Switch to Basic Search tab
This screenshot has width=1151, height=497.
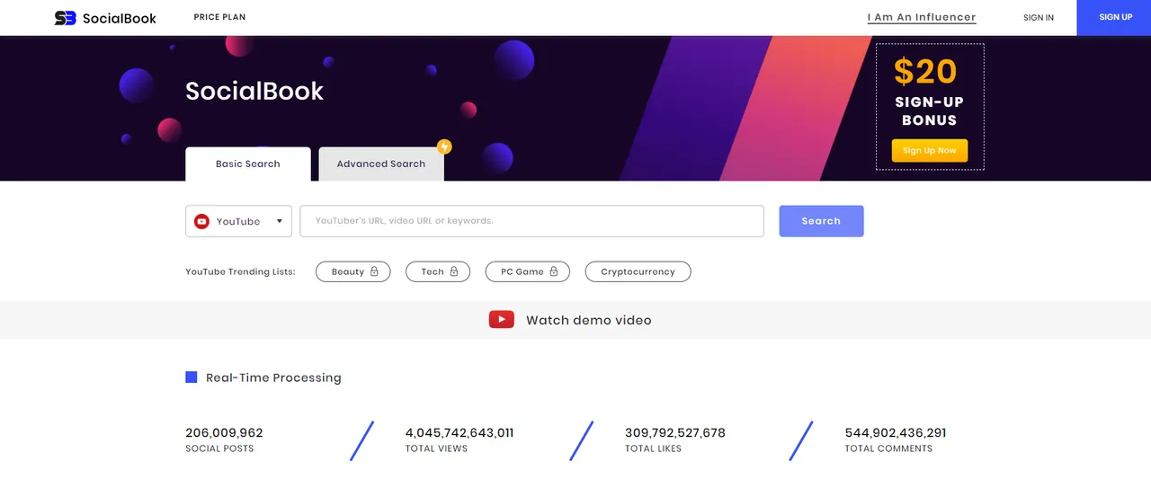(x=248, y=164)
